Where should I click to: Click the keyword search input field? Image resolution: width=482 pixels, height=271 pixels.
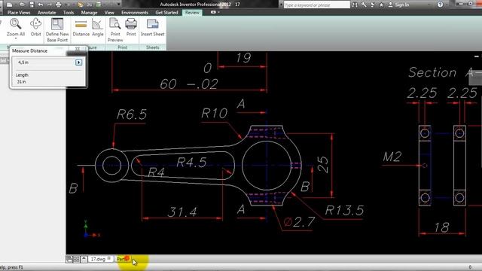click(316, 5)
